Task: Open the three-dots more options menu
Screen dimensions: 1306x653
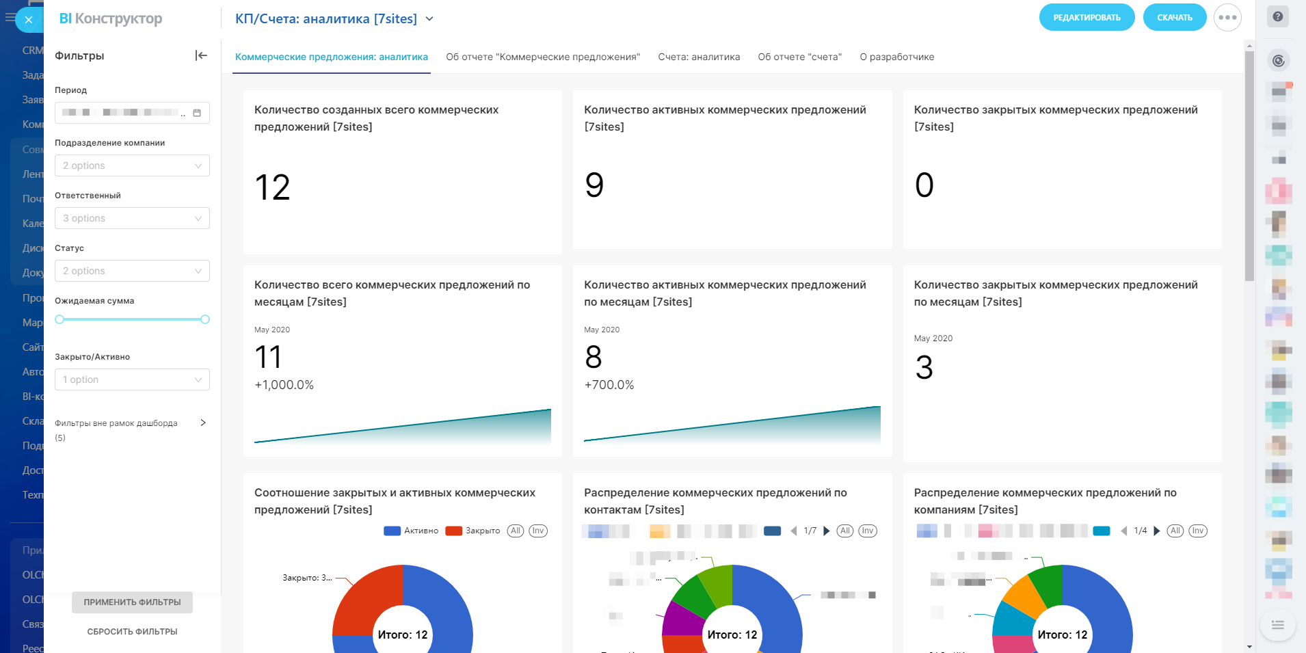Action: [x=1227, y=18]
